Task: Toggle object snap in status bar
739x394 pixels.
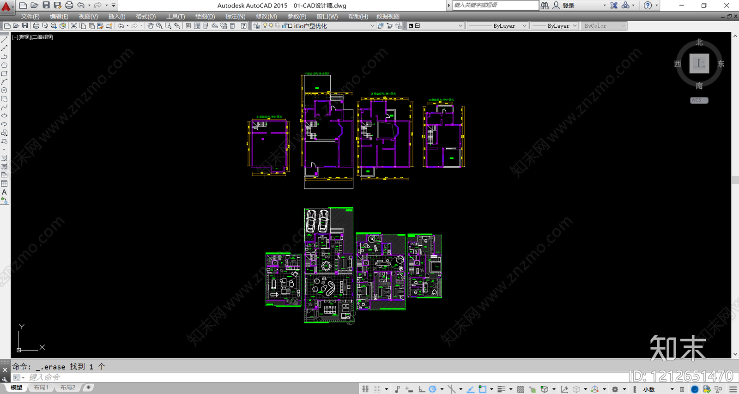Action: coord(482,389)
